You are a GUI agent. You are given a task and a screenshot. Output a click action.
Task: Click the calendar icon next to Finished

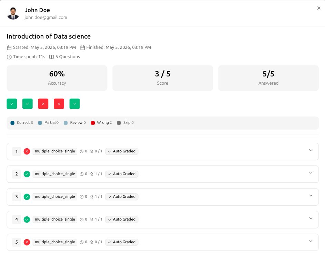click(x=82, y=47)
